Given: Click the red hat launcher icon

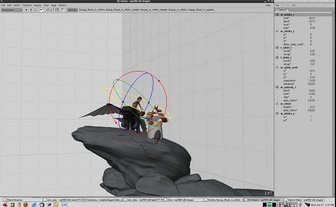Looking at the screenshot, I should pyautogui.click(x=5, y=205).
